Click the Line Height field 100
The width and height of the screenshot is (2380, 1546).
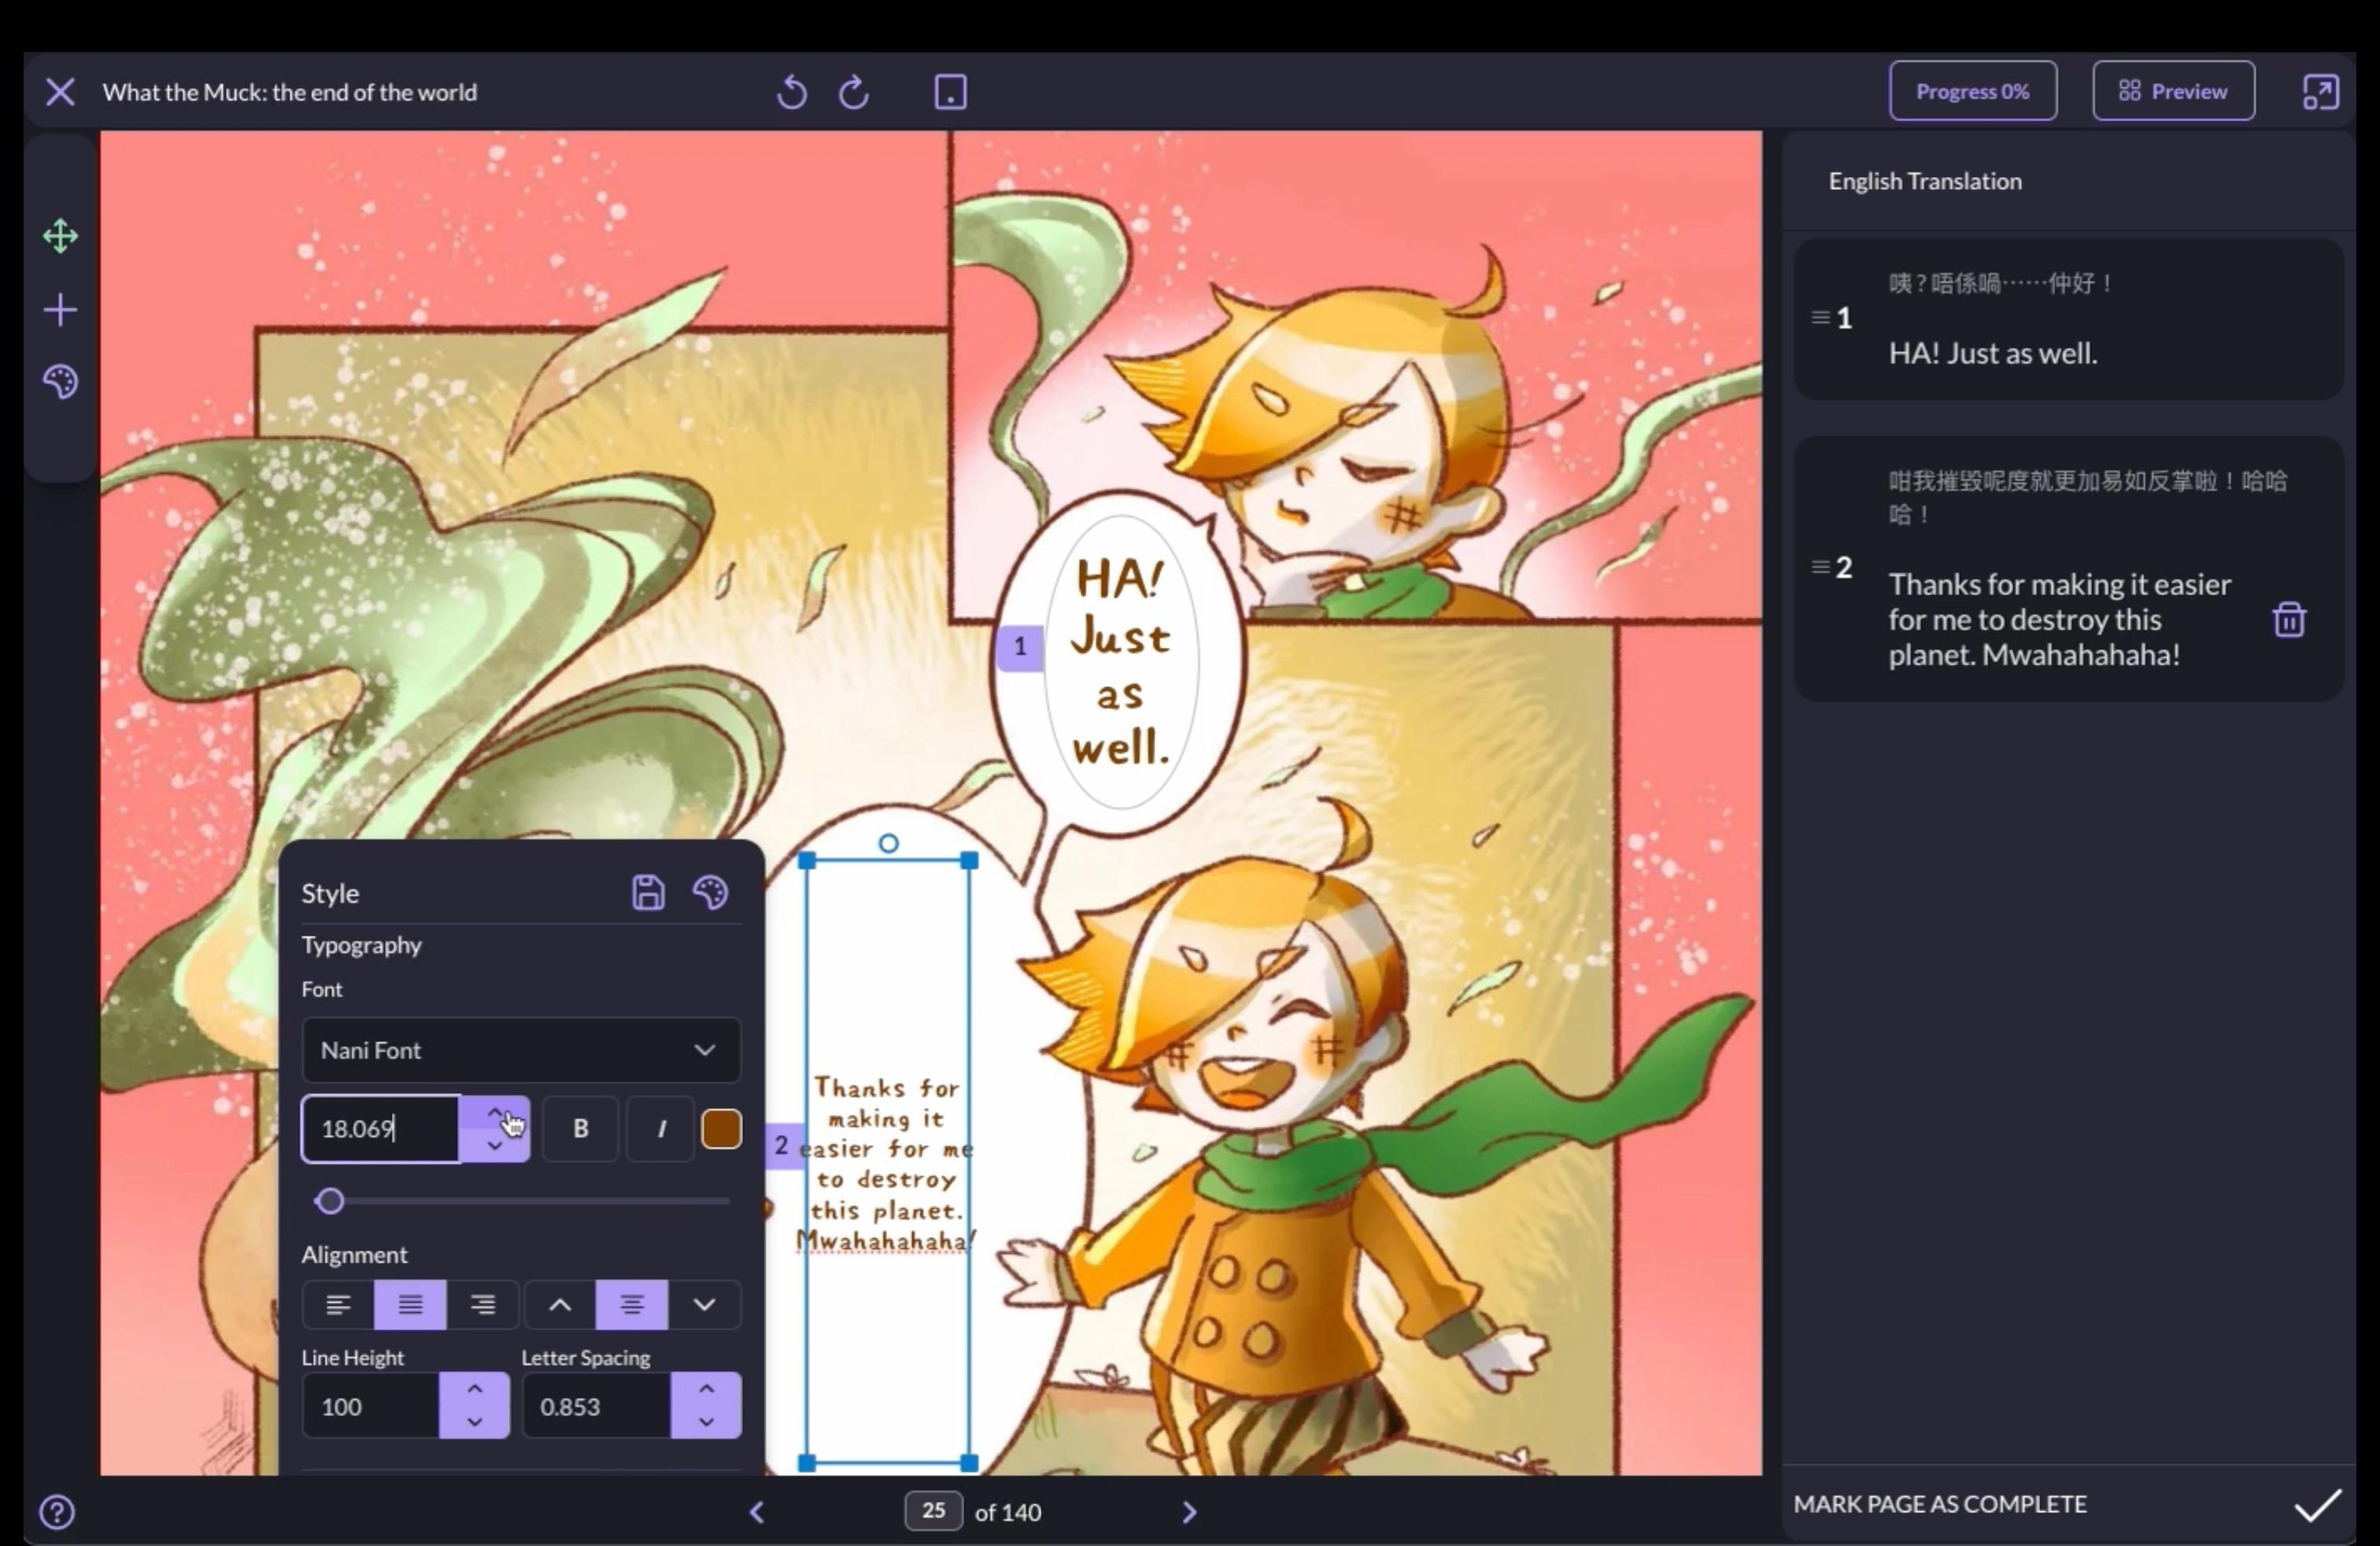click(371, 1407)
